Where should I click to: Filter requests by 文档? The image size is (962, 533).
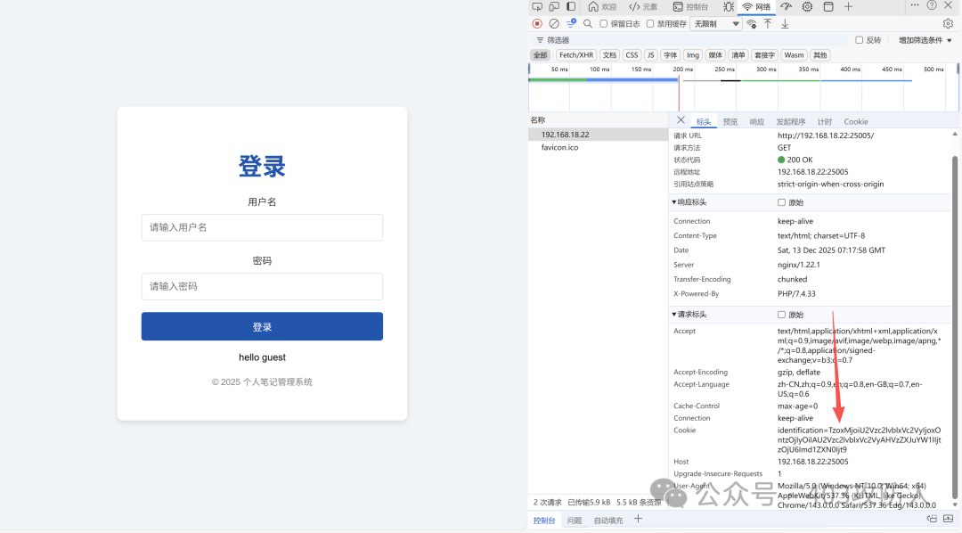[x=609, y=55]
